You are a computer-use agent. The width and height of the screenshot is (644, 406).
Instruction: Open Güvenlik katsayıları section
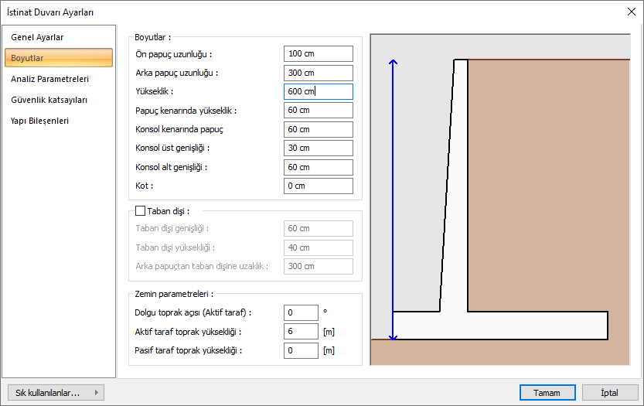click(x=49, y=100)
